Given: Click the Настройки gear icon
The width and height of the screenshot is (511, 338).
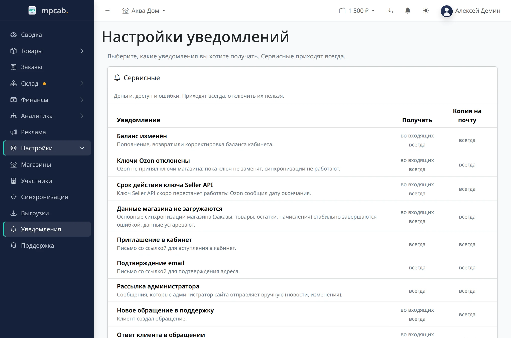Looking at the screenshot, I should tap(14, 148).
